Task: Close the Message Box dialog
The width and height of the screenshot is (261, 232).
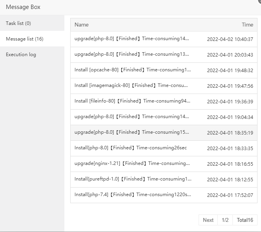Action: pyautogui.click(x=259, y=1)
